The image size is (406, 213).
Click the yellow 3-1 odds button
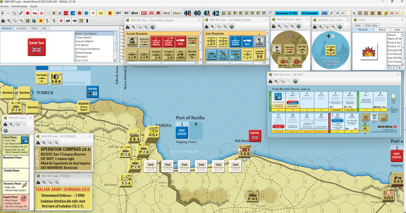(x=101, y=13)
